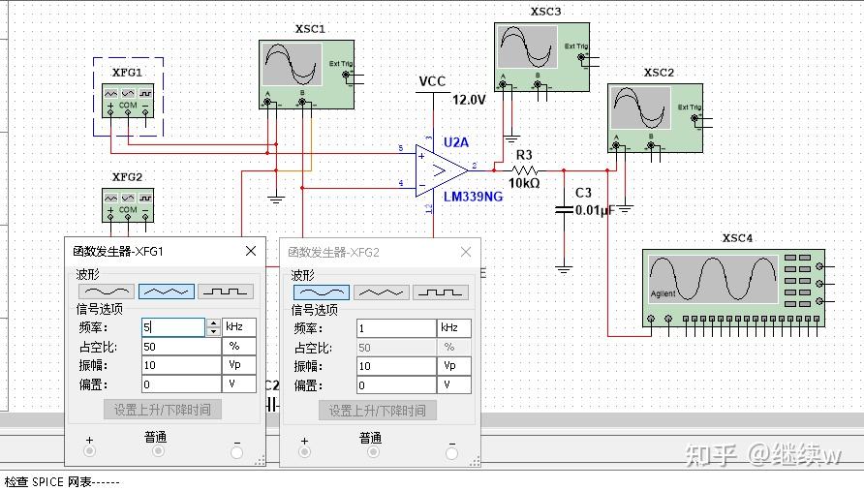This screenshot has height=491, width=864.
Task: Click the XFG1 frequency input field
Action: point(173,327)
